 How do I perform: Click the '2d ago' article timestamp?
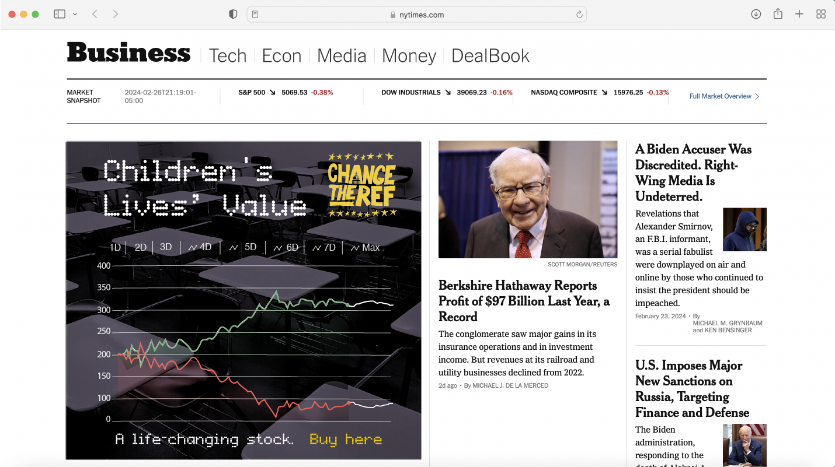[448, 385]
